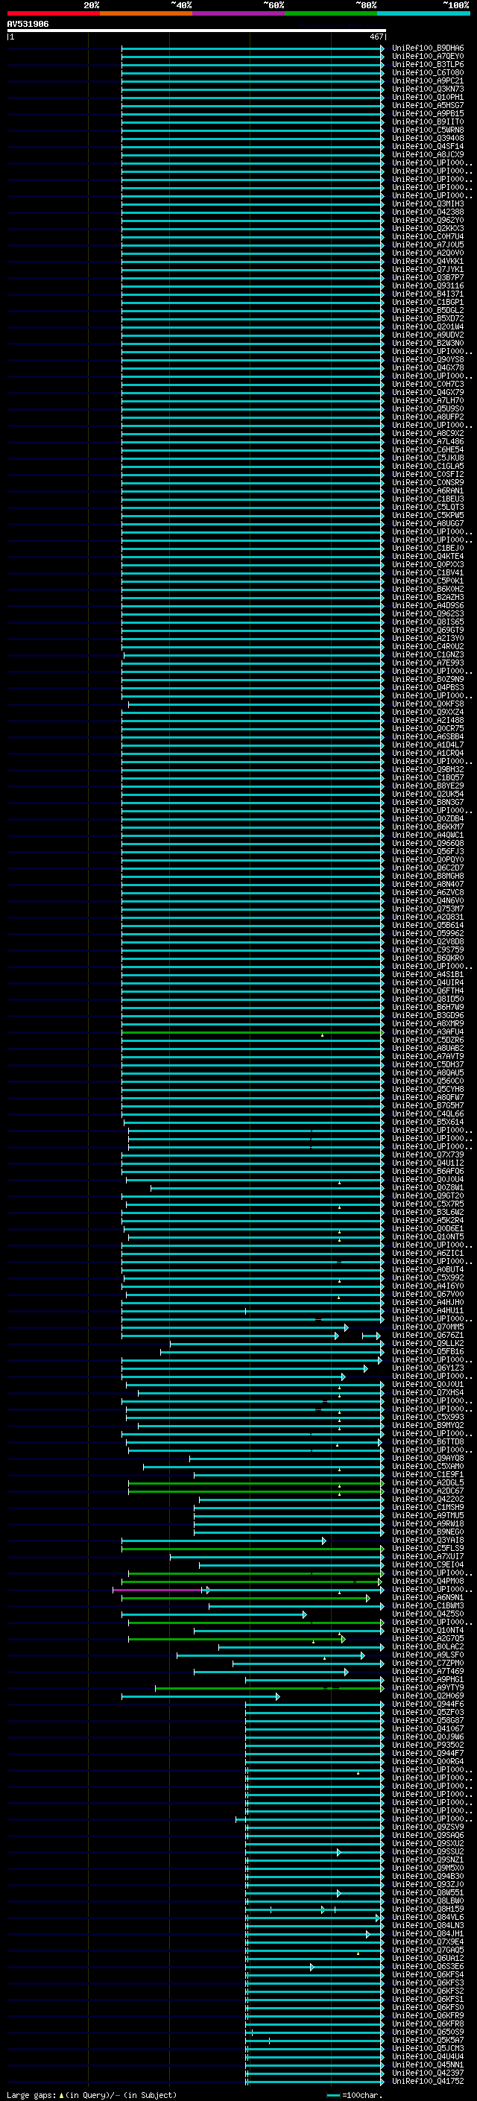Select label UniRef100_Q650S9

point(427,2032)
